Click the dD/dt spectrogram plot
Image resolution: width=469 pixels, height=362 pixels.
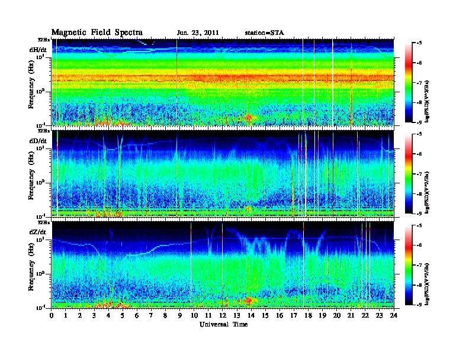(x=223, y=173)
